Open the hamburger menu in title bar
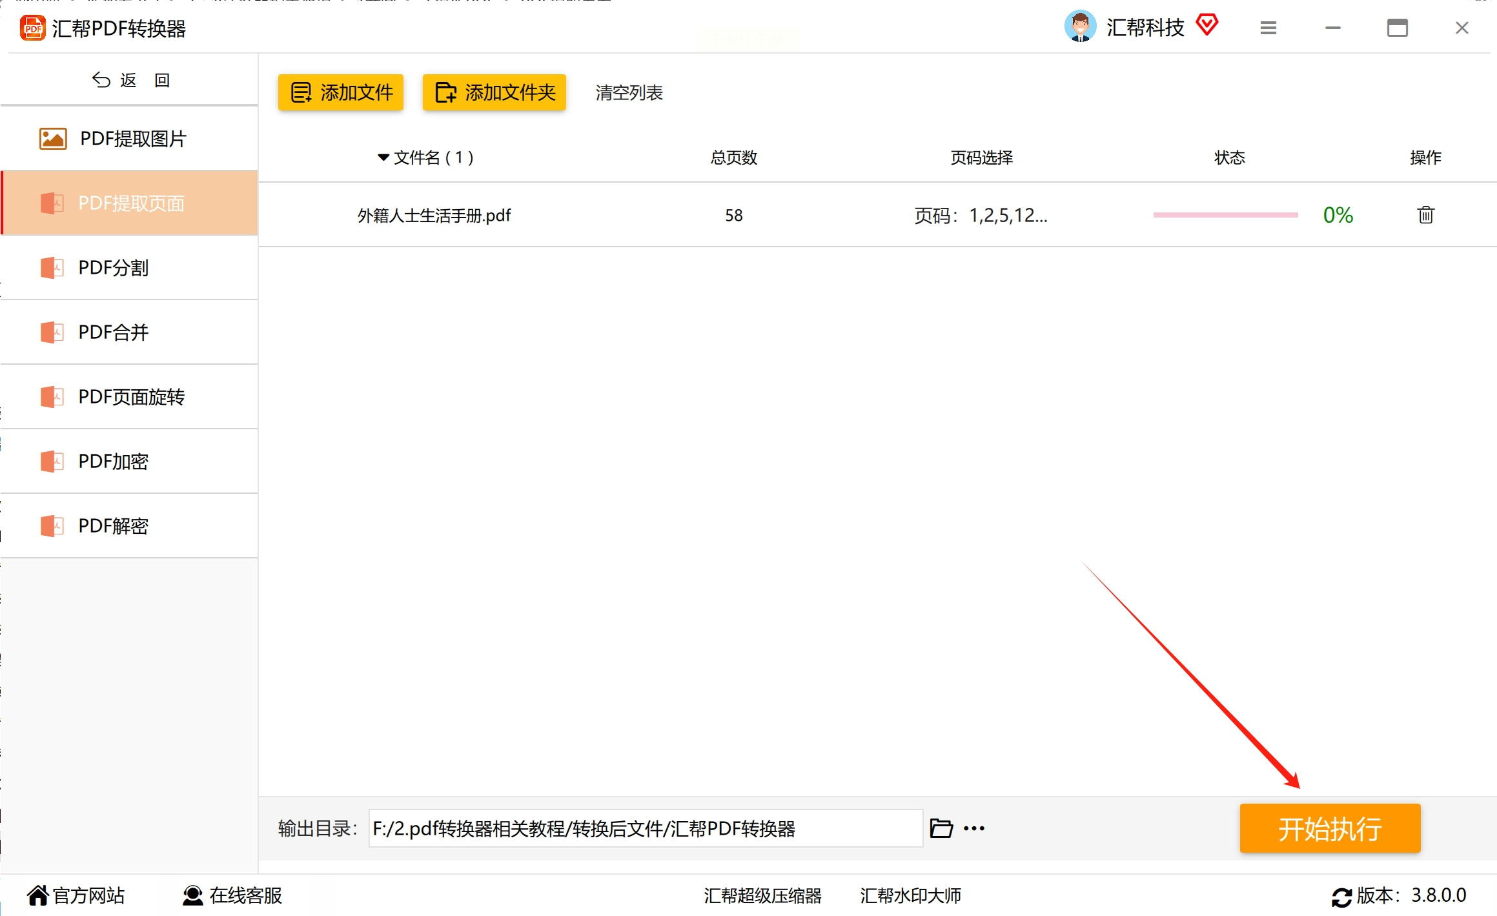The height and width of the screenshot is (916, 1497). point(1268,28)
